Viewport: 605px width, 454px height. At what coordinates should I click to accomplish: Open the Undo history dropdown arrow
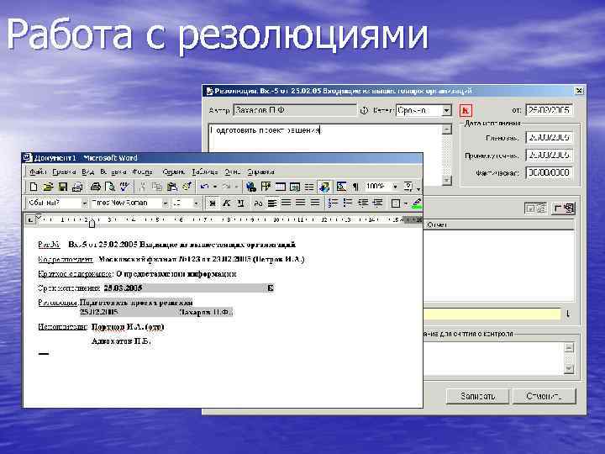click(215, 187)
